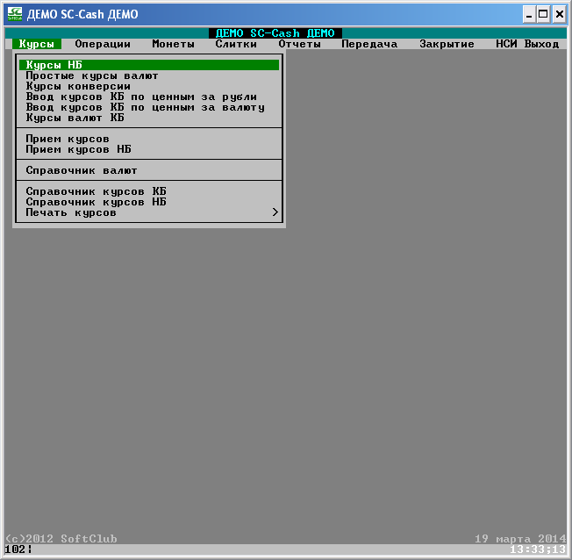Open Справочник курсов НБ

point(149,202)
